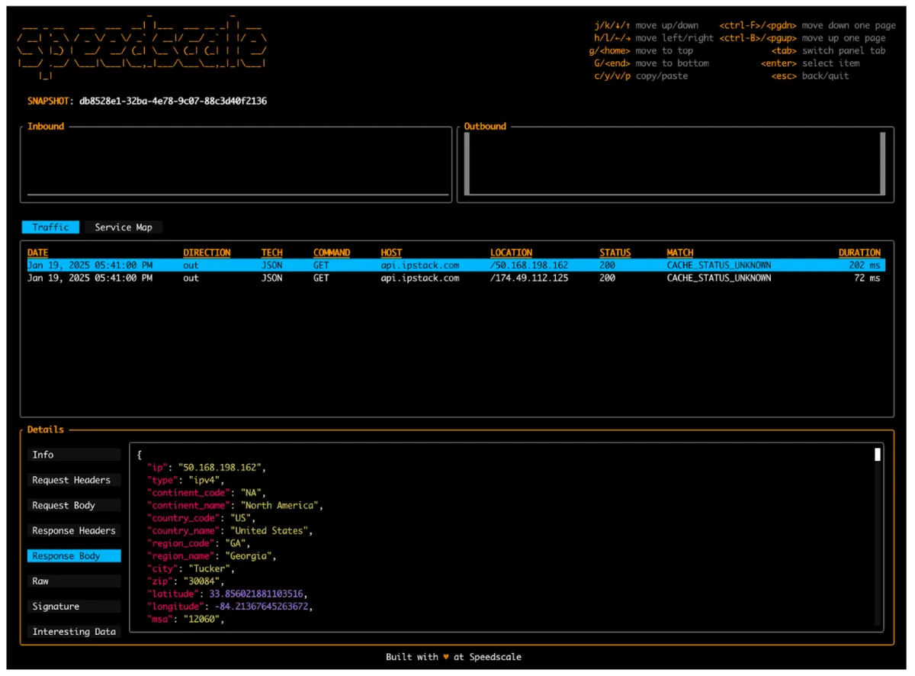Show the Response Headers panel
915x676 pixels.
pyautogui.click(x=73, y=530)
